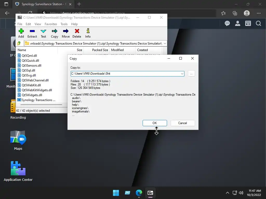Click the Edge icon on the taskbar
This screenshot has height=199, width=266.
coord(139,193)
